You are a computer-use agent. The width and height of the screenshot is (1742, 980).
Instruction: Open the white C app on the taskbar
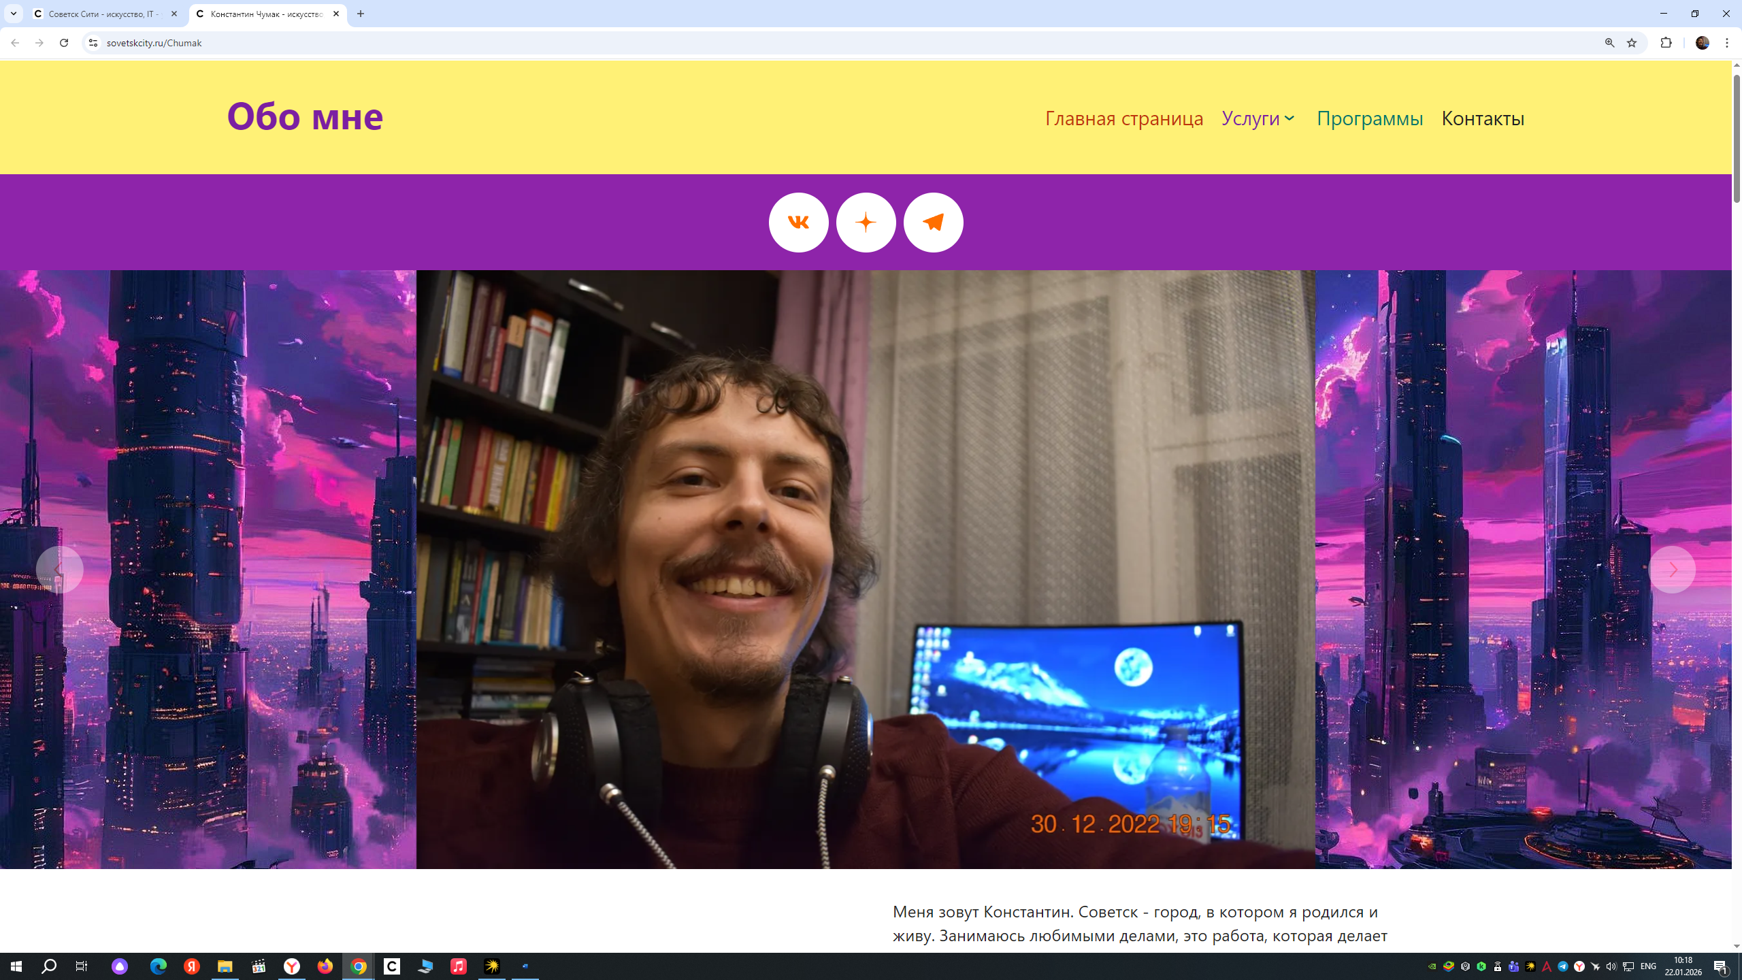coord(392,966)
